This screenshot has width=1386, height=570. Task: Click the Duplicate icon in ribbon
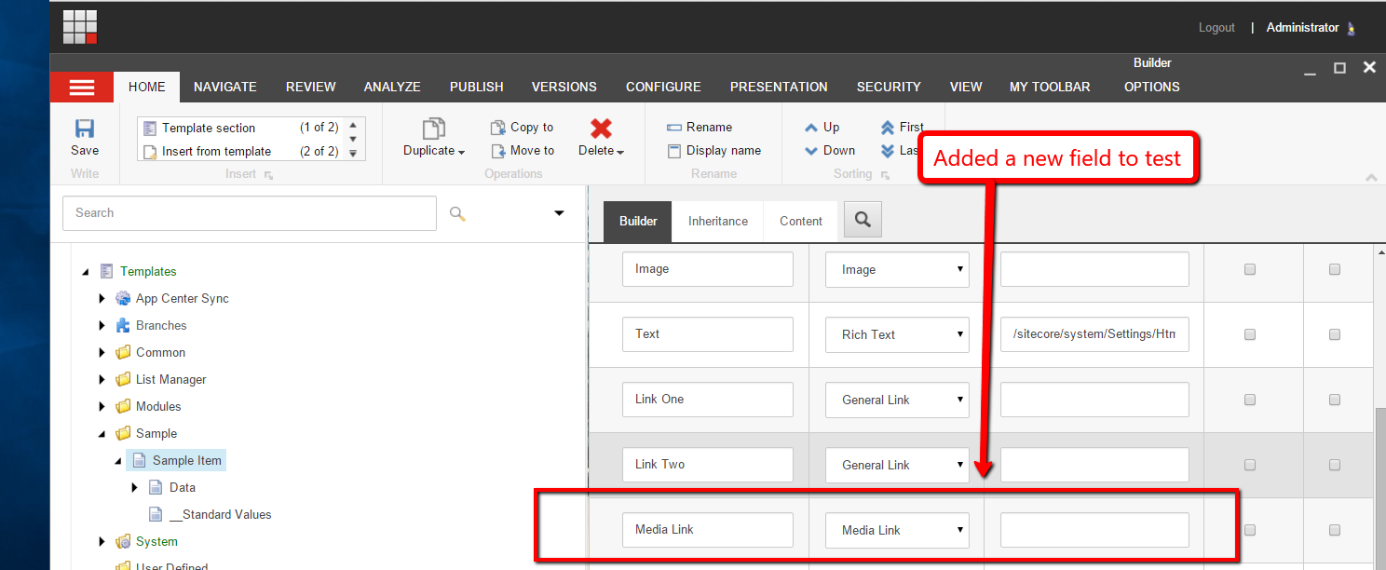point(433,129)
